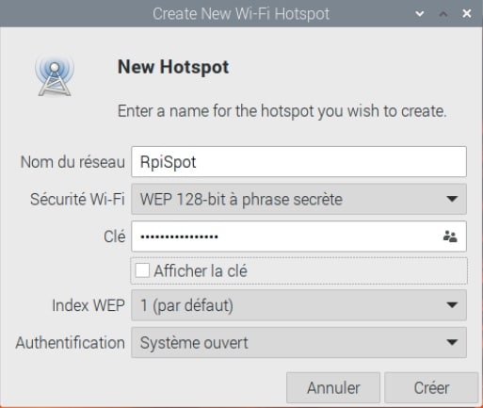483x408 pixels.
Task: Click the Système ouvert dropdown arrow
Action: point(452,342)
